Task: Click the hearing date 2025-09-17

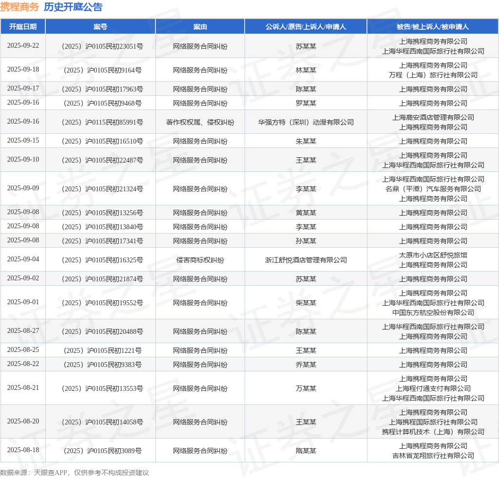Action: coord(23,88)
